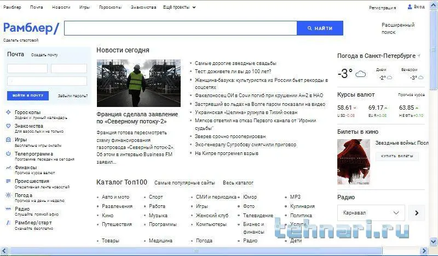The width and height of the screenshot is (438, 256).
Task: Click the horizontal scrollbar right arrow
Action: click(424, 251)
